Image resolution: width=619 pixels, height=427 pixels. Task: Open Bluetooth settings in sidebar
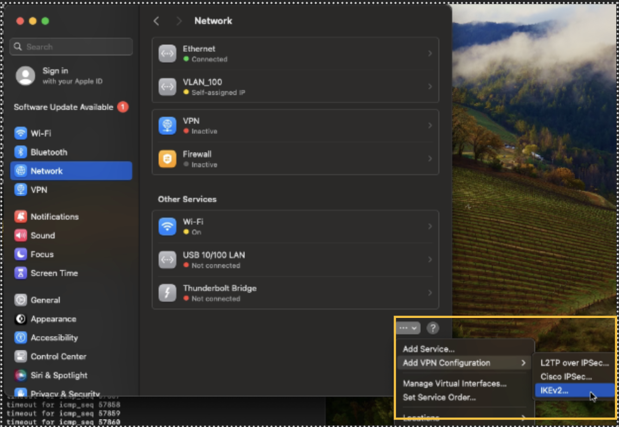(x=49, y=152)
